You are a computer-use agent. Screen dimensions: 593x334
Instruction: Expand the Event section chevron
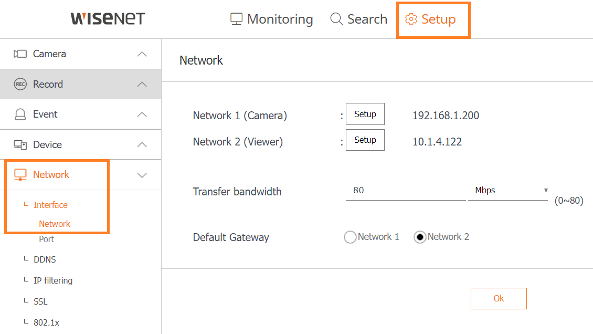[x=142, y=114]
